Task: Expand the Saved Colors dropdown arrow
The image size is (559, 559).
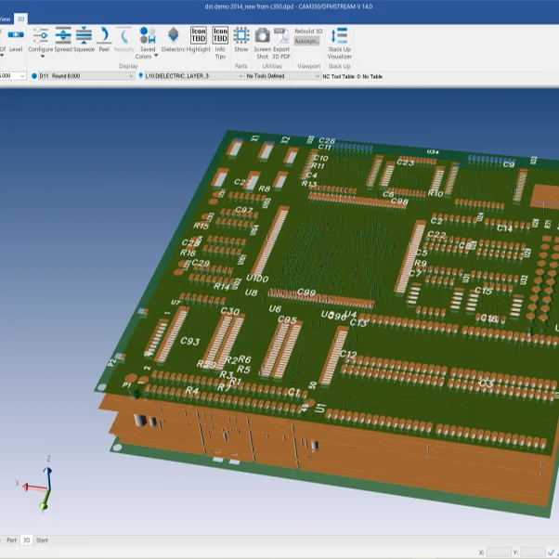Action: (x=156, y=56)
